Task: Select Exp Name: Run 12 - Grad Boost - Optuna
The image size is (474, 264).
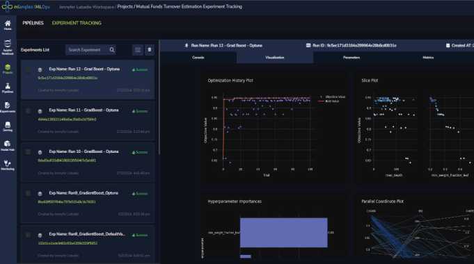Action: click(84, 69)
